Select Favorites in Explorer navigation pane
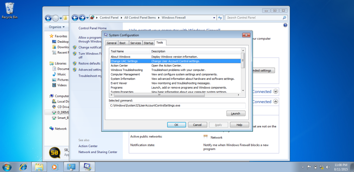The width and height of the screenshot is (354, 172). tap(61, 36)
